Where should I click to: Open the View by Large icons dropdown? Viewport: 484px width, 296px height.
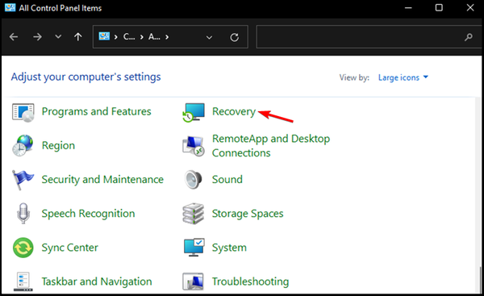403,77
